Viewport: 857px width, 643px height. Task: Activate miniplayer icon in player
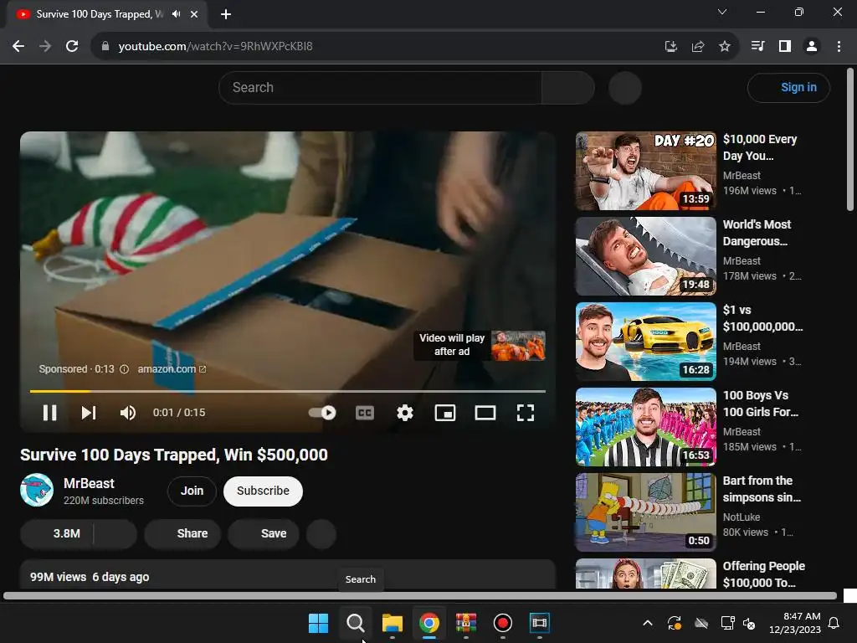445,413
